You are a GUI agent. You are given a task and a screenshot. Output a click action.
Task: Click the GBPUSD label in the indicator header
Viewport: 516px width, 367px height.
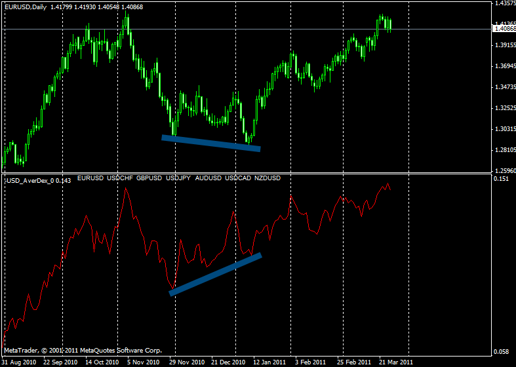pyautogui.click(x=151, y=178)
